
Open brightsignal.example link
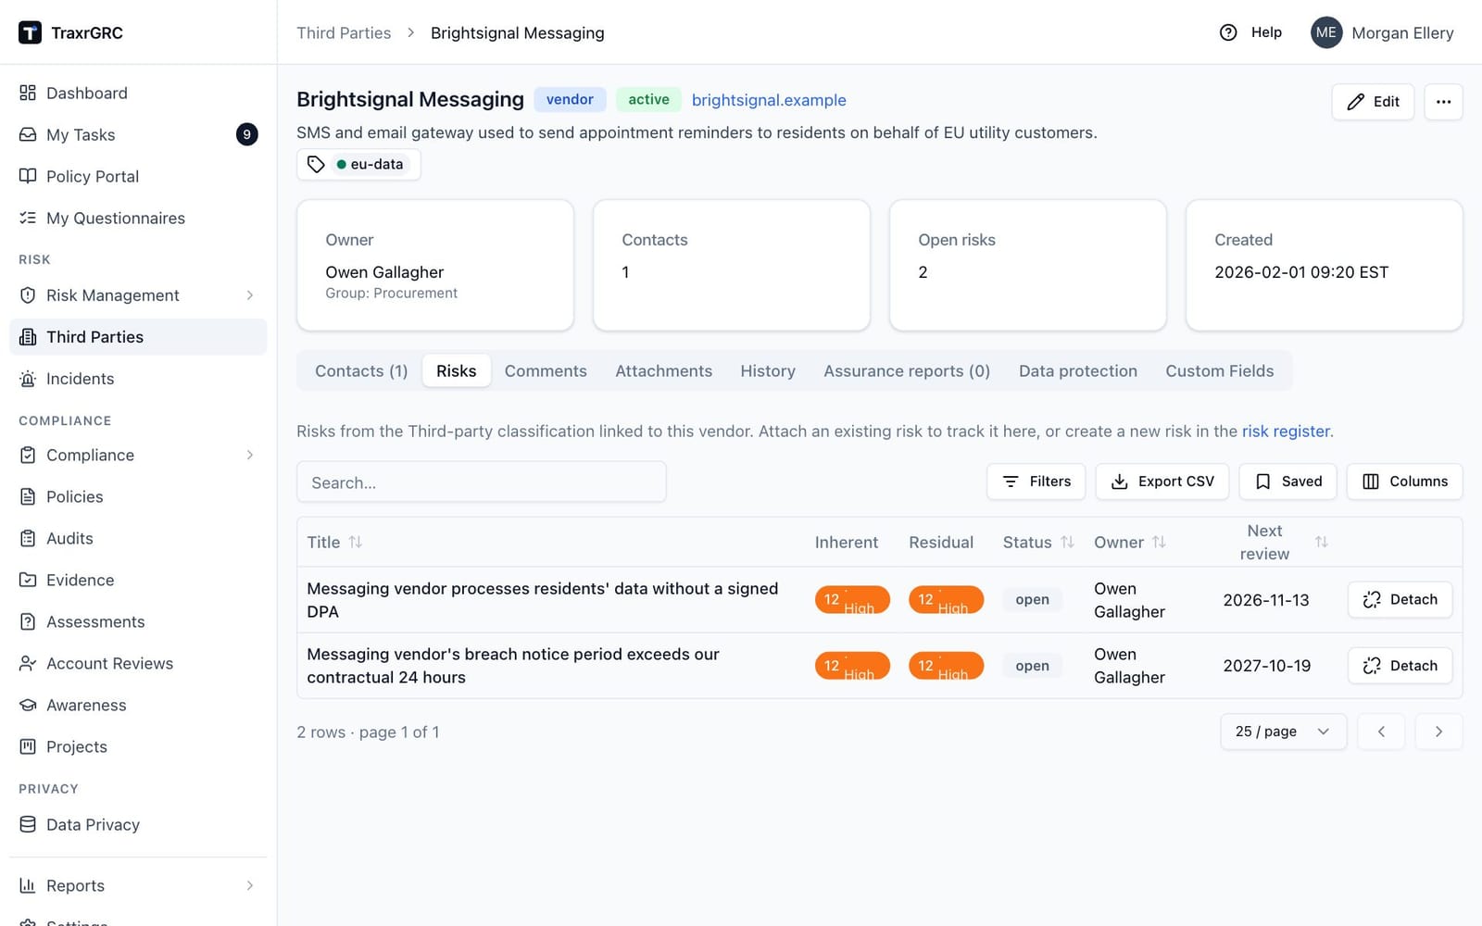[x=769, y=100]
